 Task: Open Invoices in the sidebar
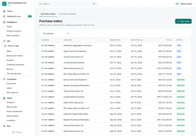[x=10, y=60]
